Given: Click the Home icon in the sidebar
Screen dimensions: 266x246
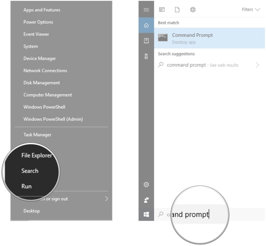Looking at the screenshot, I should click(x=146, y=25).
